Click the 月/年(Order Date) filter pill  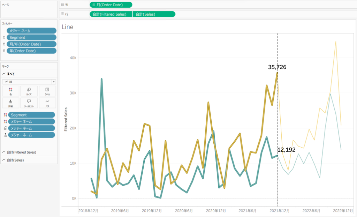(31, 44)
